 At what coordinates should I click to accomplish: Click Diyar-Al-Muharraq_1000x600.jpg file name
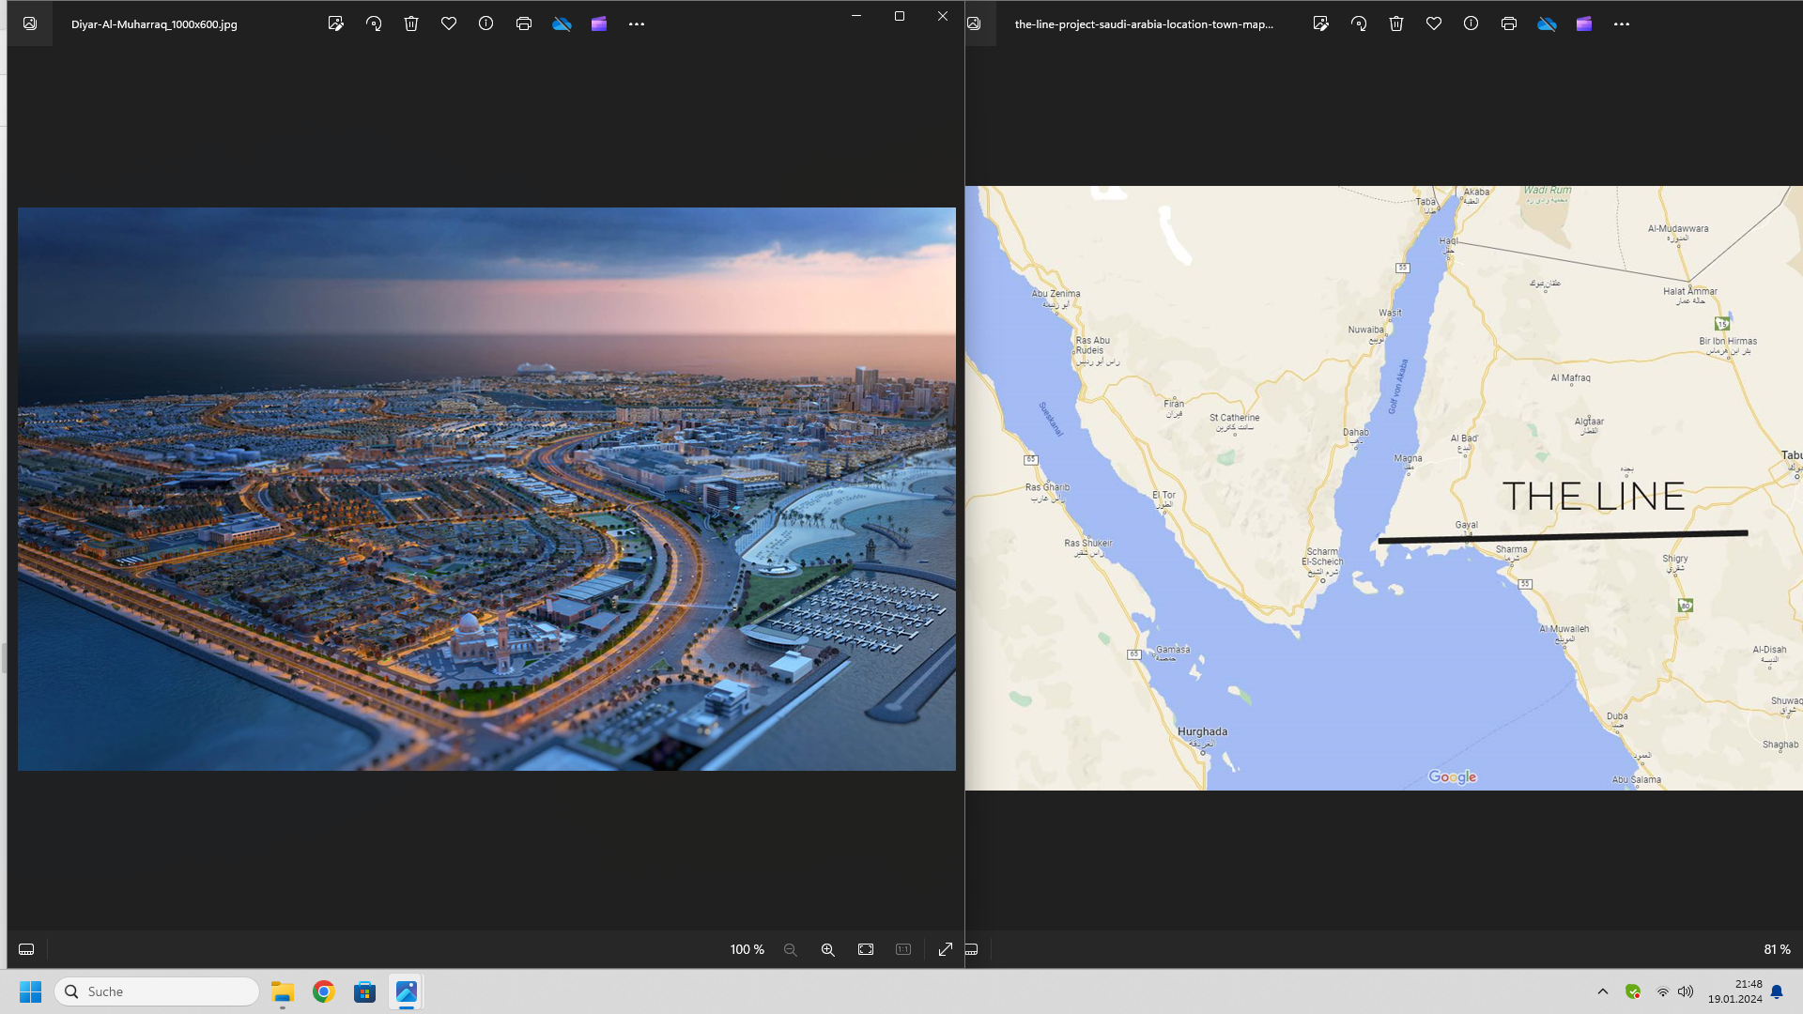154,24
